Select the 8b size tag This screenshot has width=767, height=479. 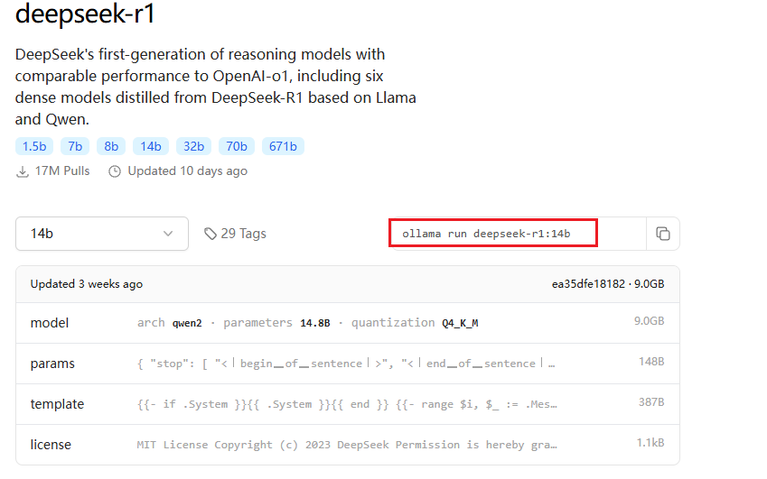[x=111, y=146]
